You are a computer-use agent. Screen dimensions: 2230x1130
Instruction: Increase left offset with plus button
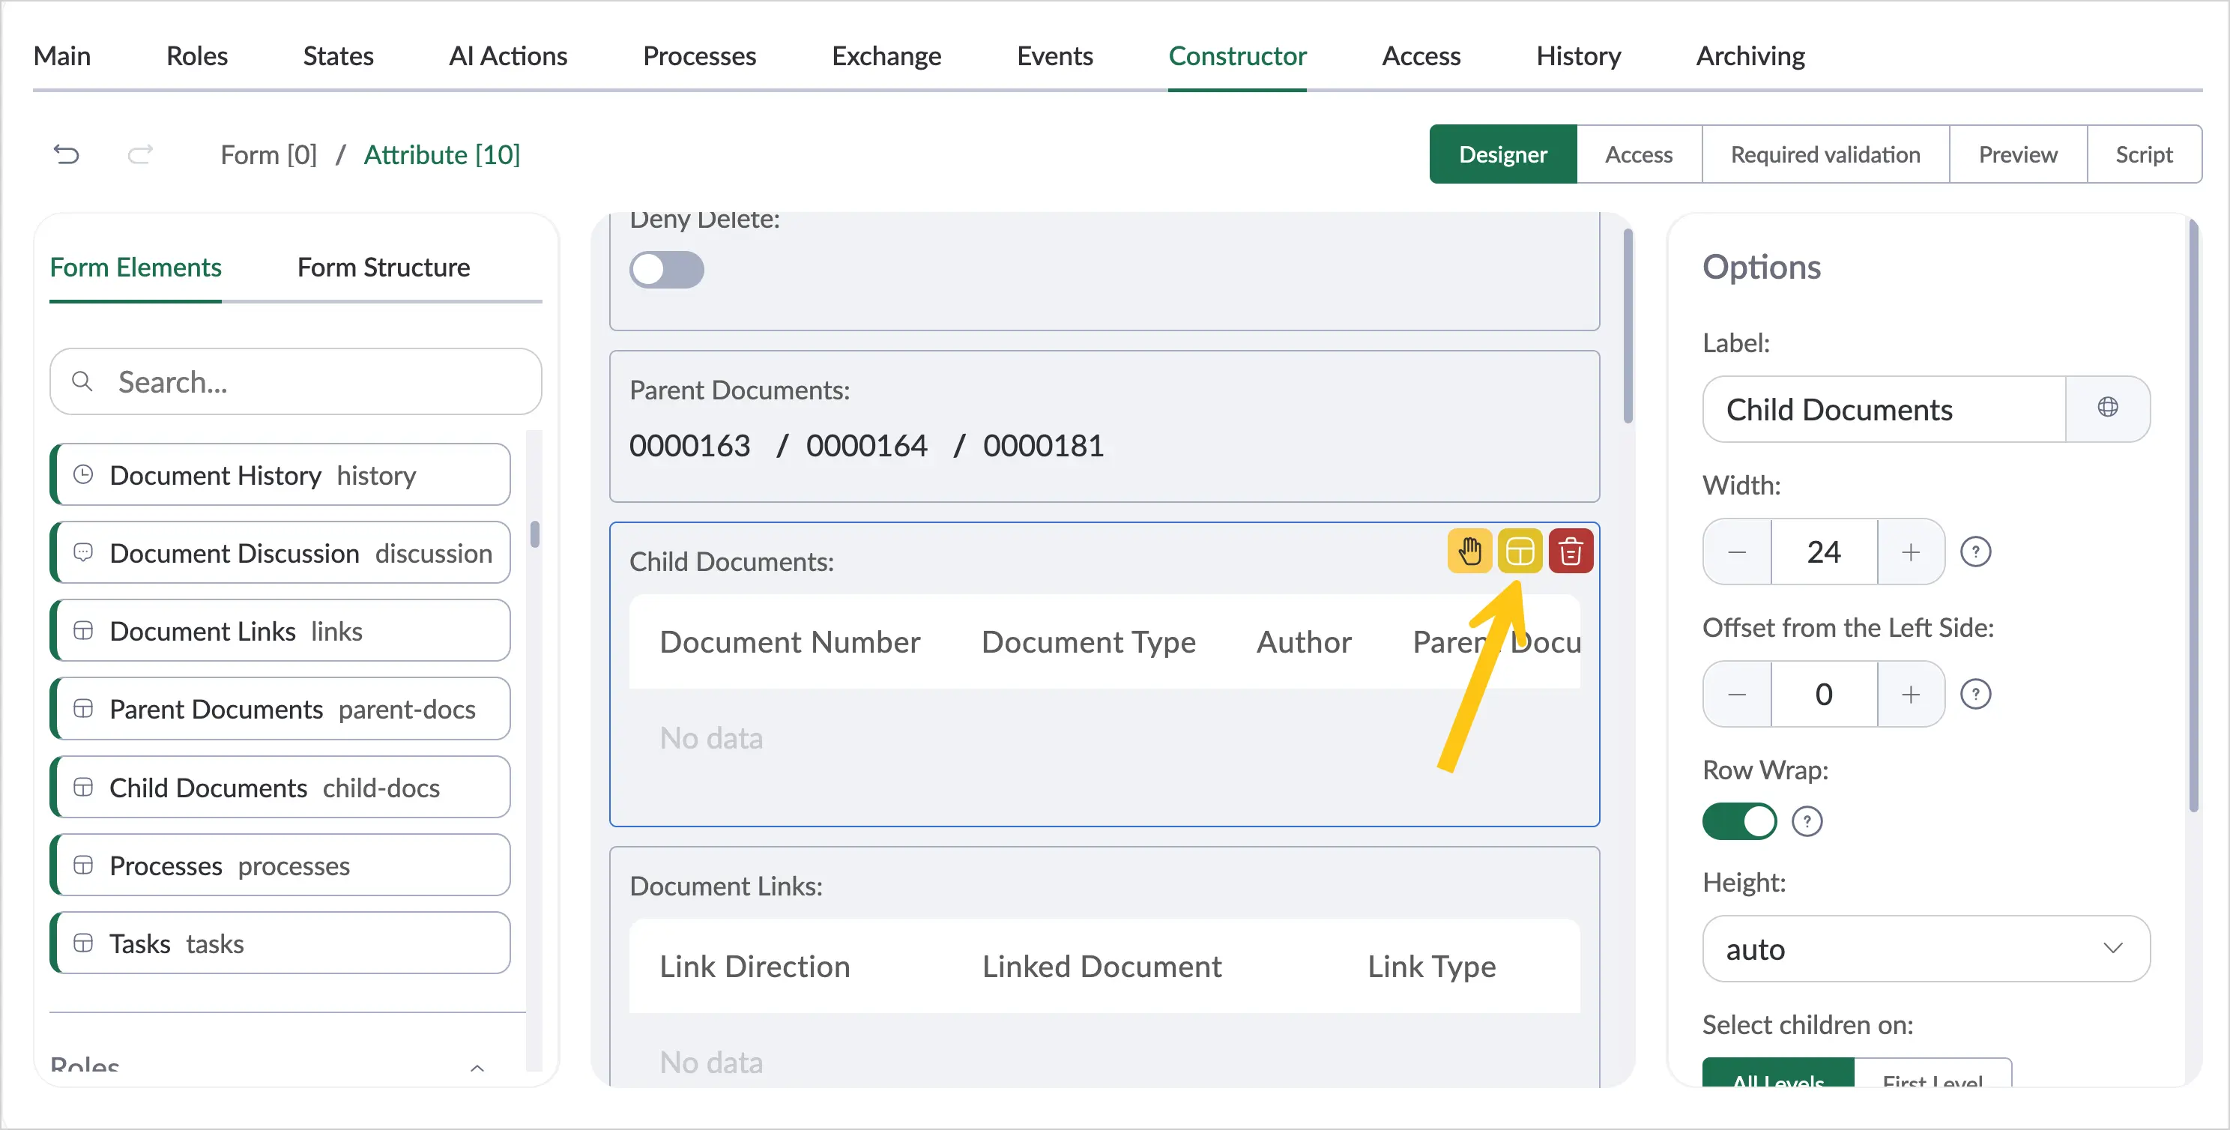click(x=1911, y=694)
